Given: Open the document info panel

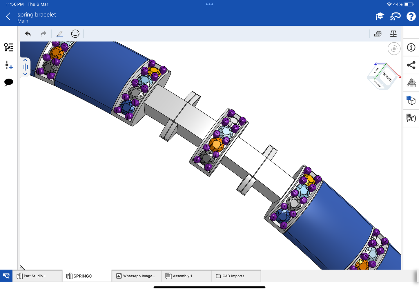Looking at the screenshot, I should pyautogui.click(x=411, y=48).
